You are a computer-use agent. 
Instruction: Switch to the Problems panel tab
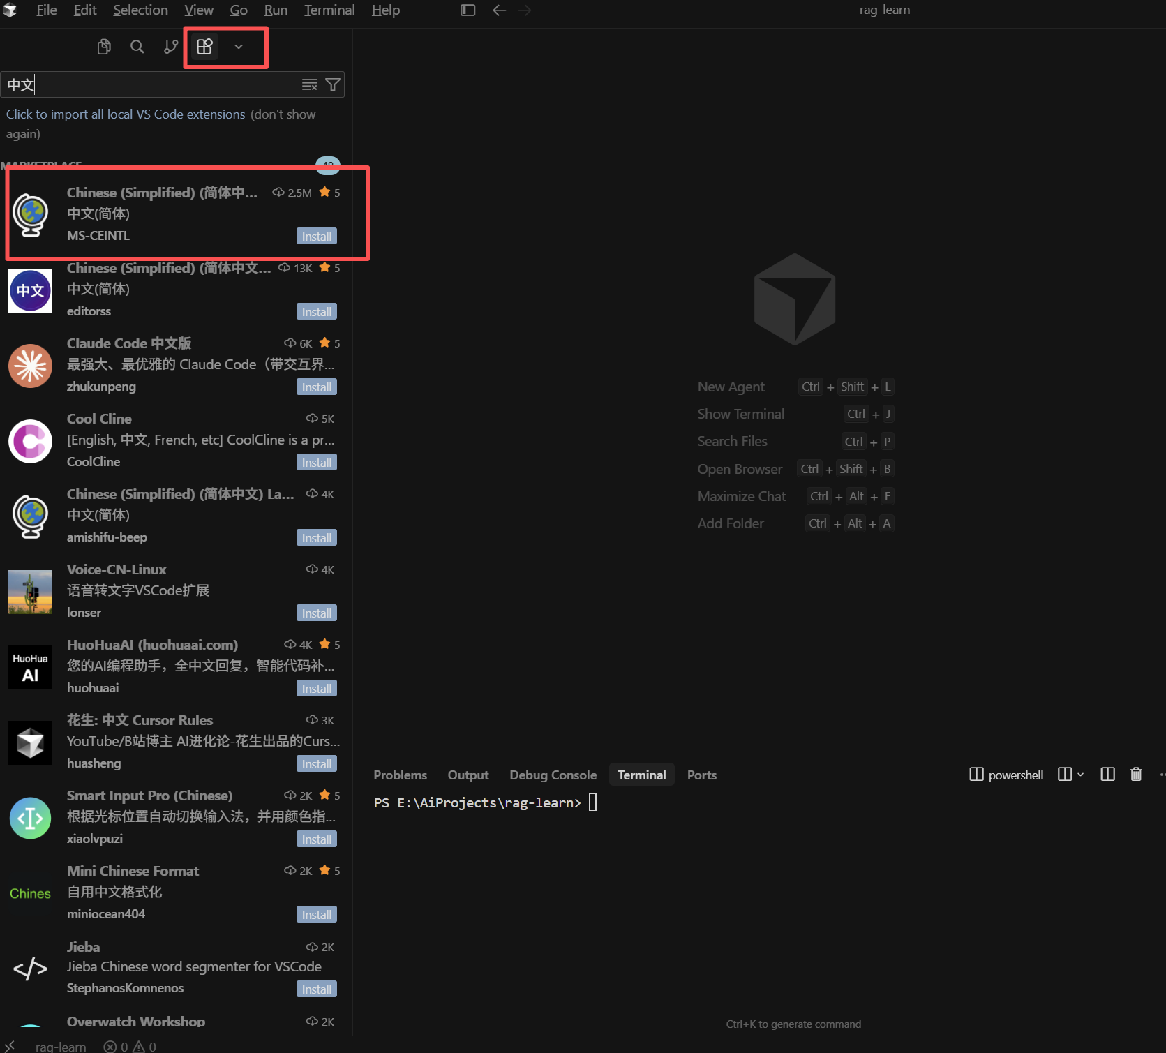[x=400, y=775]
